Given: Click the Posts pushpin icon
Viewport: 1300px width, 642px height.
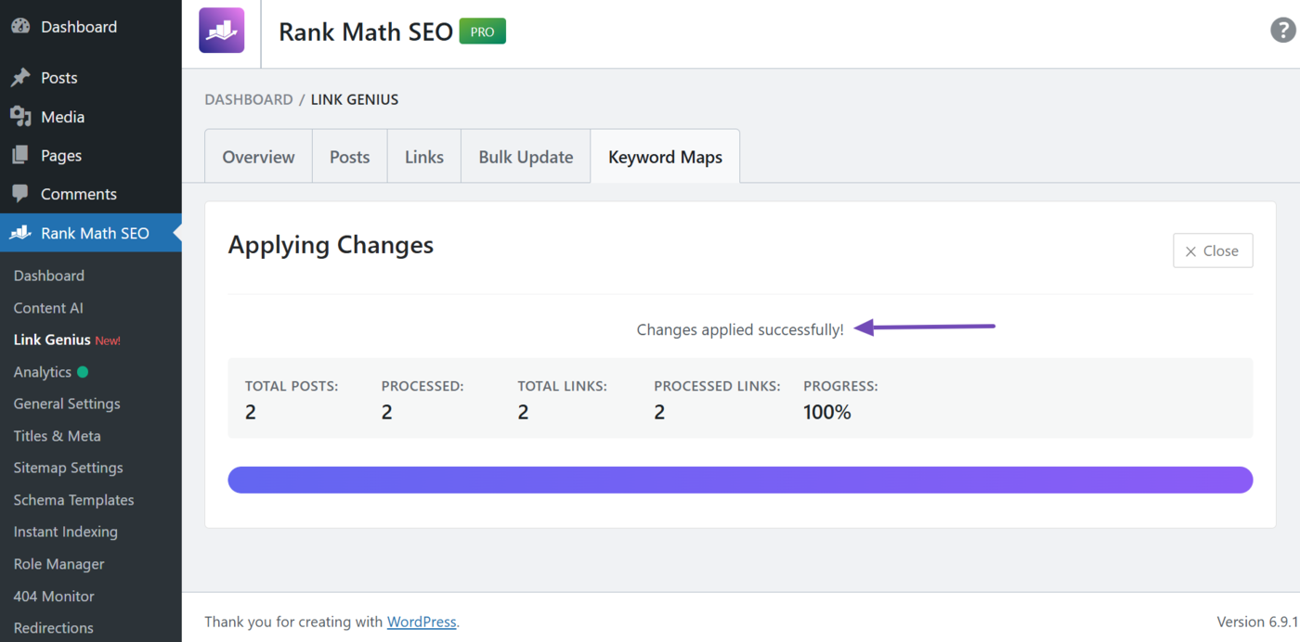Looking at the screenshot, I should click(20, 78).
